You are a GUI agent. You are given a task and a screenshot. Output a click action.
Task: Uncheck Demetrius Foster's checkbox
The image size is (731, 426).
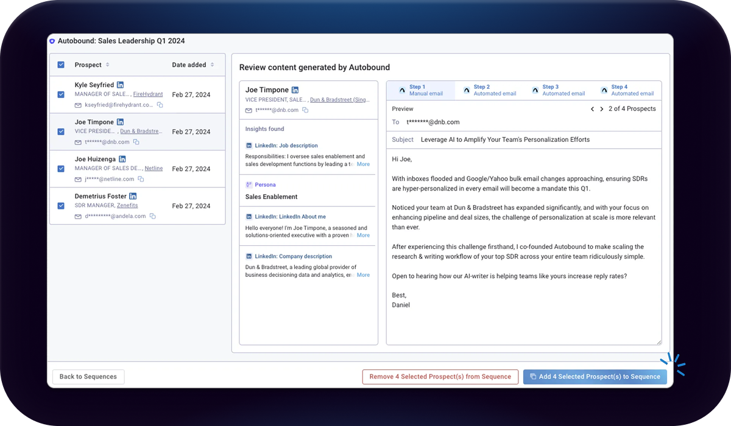(61, 206)
